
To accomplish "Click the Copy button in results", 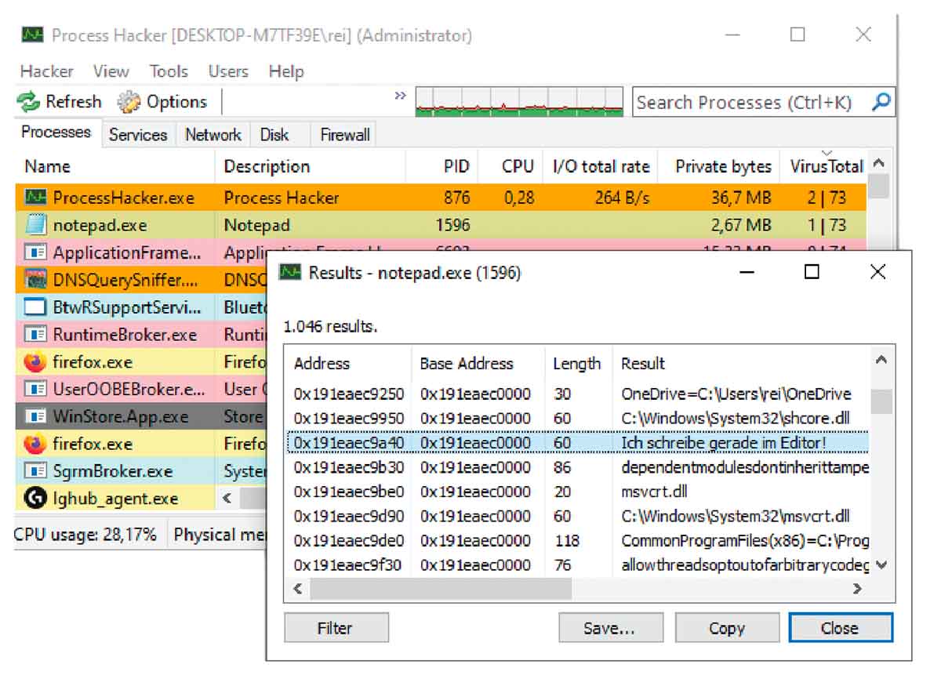I will tap(726, 628).
